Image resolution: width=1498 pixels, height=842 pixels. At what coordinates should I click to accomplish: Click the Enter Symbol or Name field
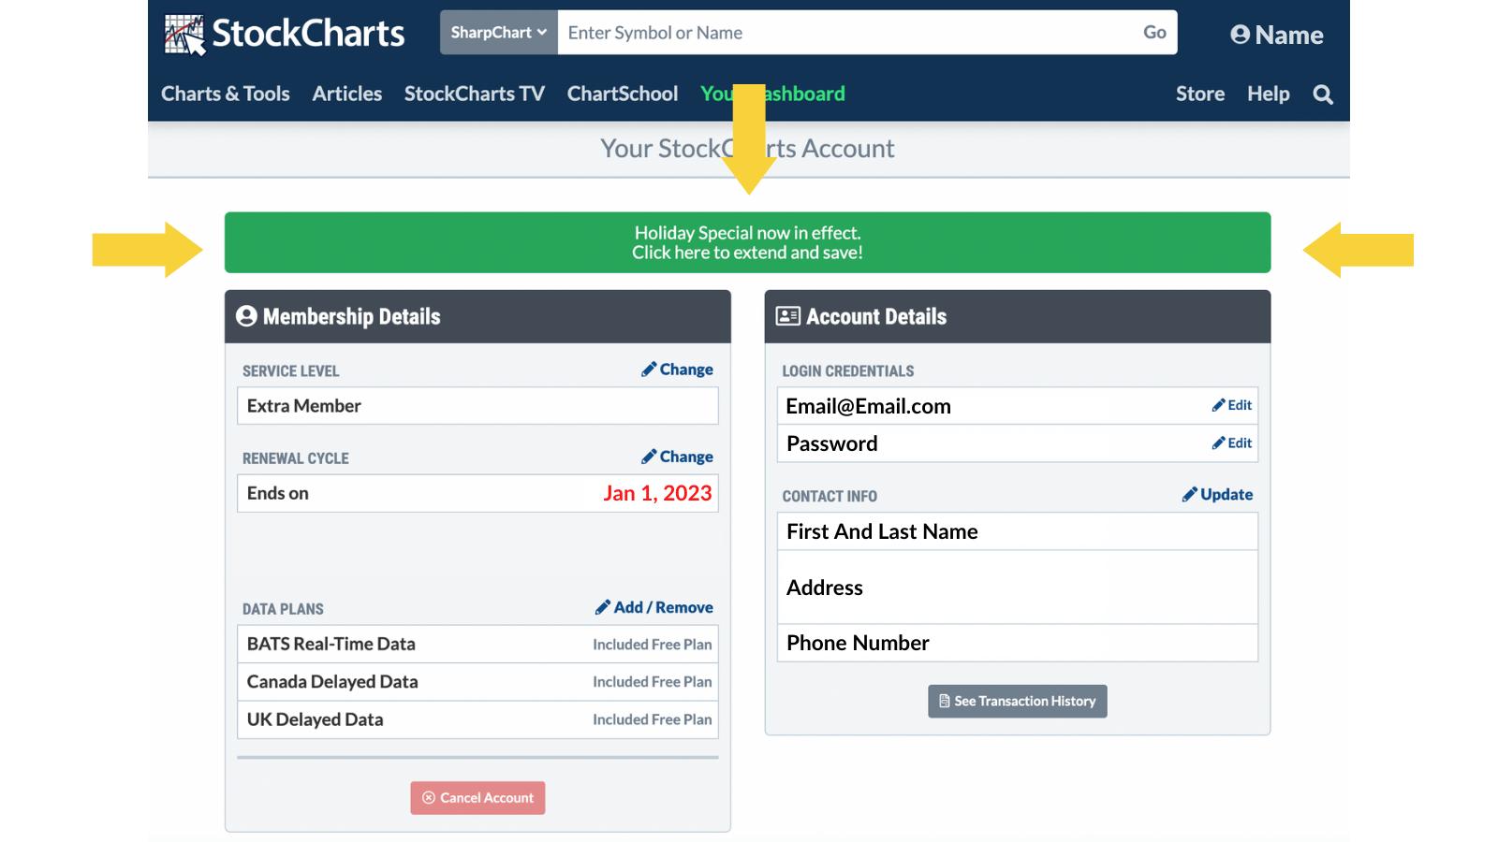coord(843,33)
